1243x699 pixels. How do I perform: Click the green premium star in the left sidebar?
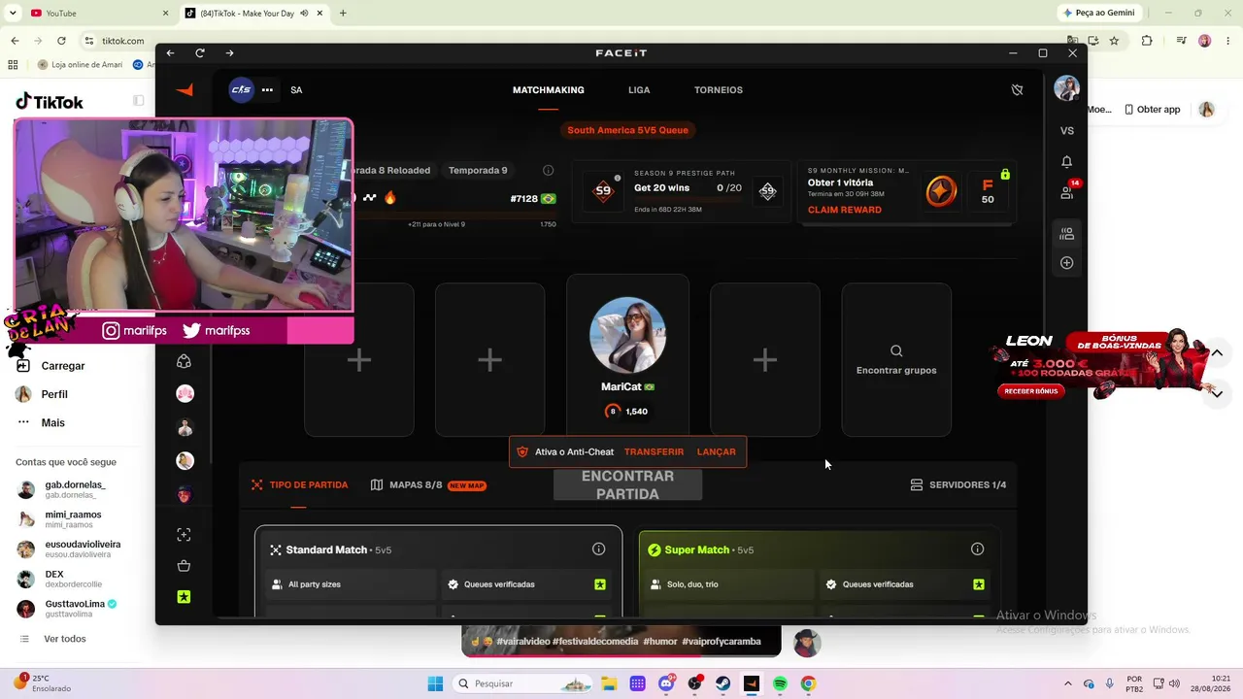pyautogui.click(x=185, y=597)
